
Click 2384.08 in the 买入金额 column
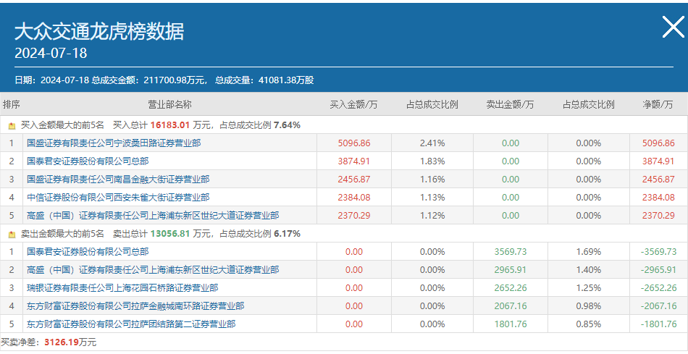354,198
